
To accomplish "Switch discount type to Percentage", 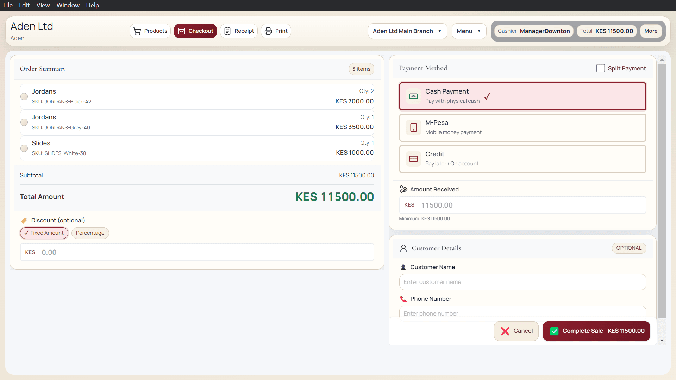I will point(90,233).
